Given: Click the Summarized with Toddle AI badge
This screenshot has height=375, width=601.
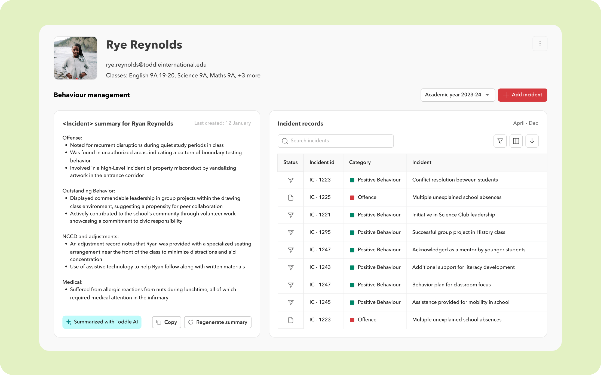Looking at the screenshot, I should (x=102, y=322).
